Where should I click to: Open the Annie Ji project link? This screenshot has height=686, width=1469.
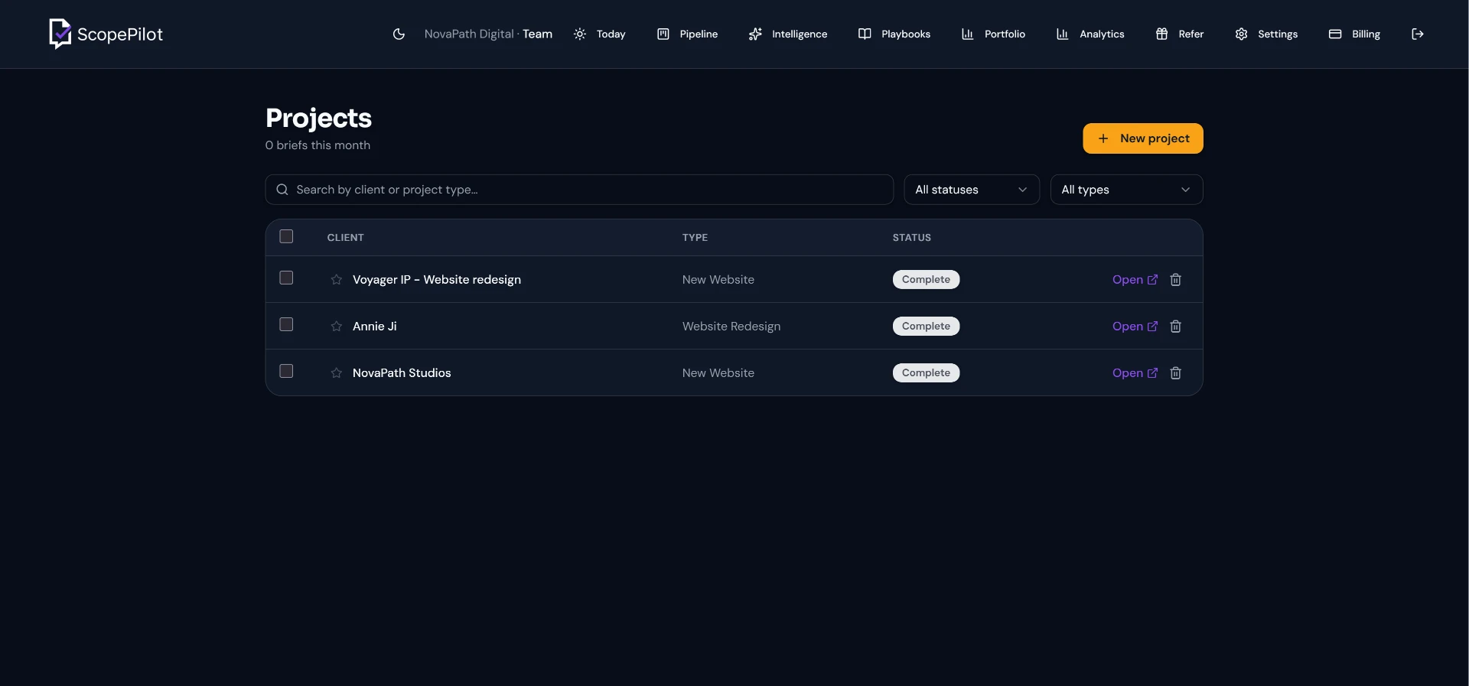tap(1135, 327)
